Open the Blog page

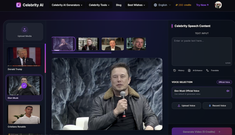pyautogui.click(x=119, y=5)
